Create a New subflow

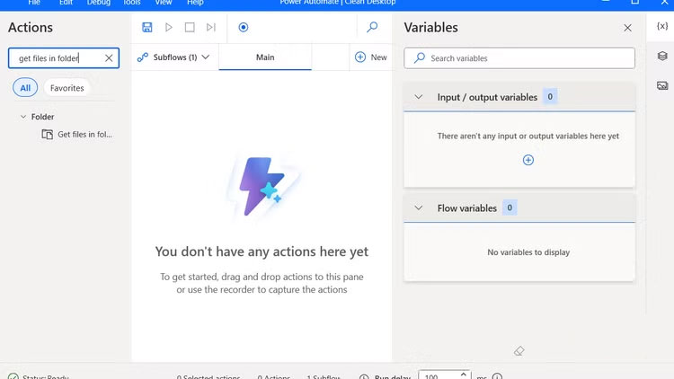[x=370, y=57]
